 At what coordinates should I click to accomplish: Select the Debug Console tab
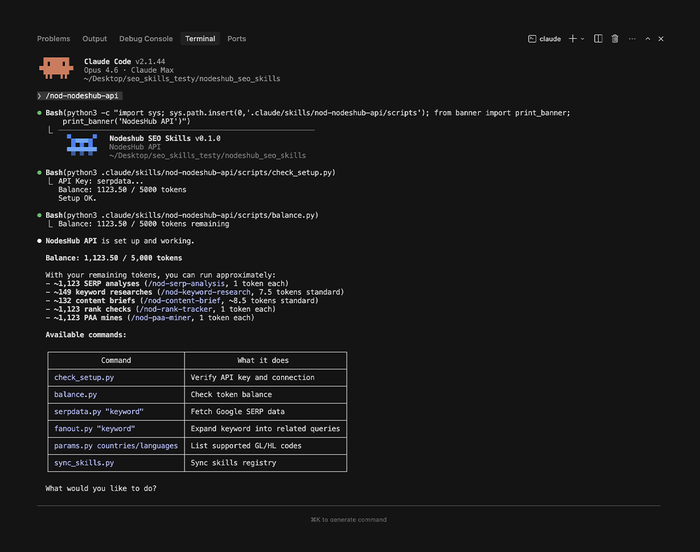click(x=146, y=39)
